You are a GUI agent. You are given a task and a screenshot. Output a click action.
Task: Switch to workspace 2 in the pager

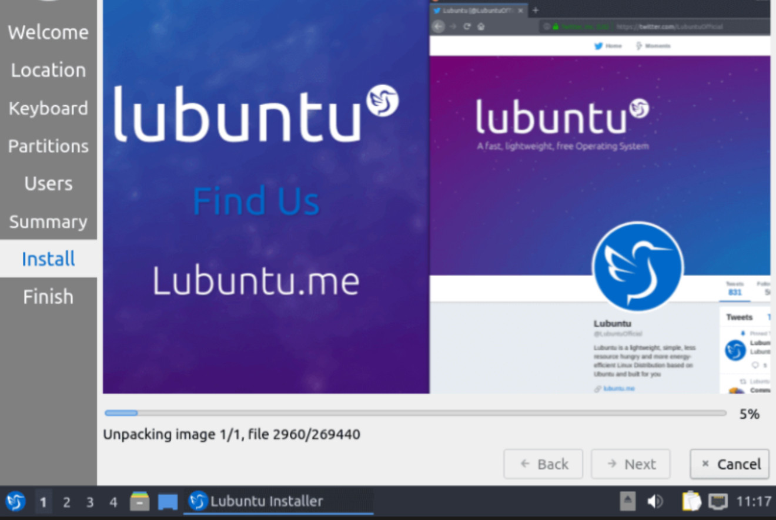point(66,502)
